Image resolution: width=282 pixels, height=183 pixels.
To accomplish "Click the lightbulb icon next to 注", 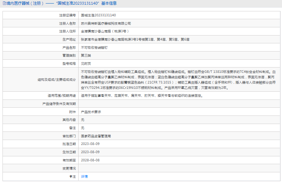I will pos(71,177).
